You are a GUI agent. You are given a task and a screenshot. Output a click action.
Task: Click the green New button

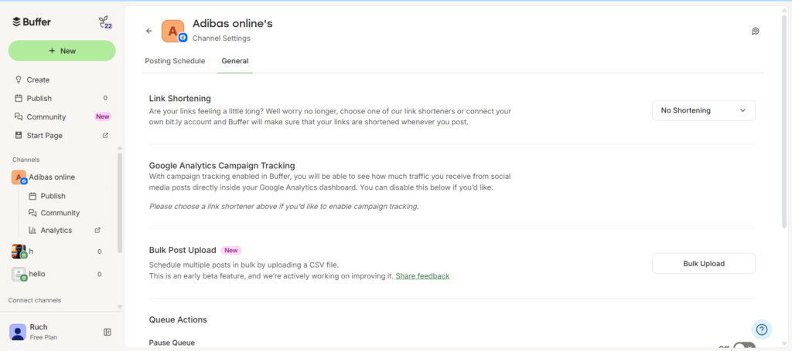tap(62, 51)
